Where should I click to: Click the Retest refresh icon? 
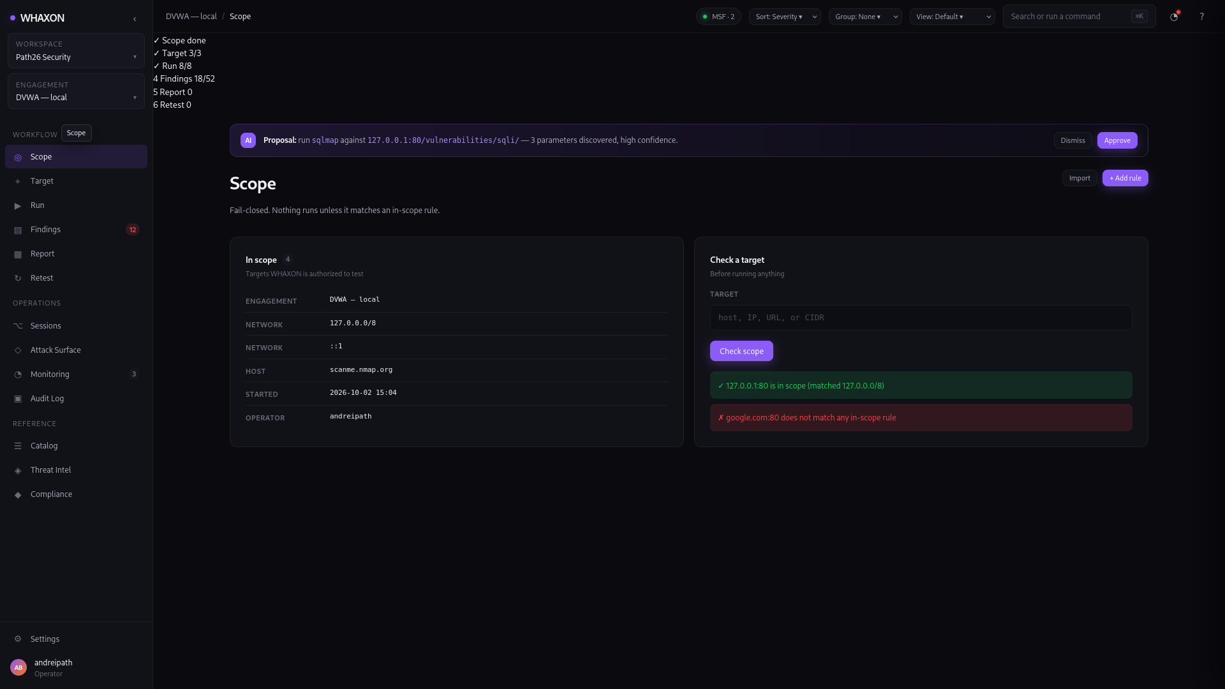pos(18,278)
